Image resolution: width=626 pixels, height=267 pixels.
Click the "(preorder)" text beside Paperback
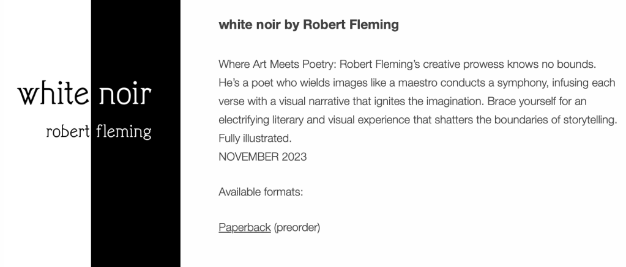(297, 228)
